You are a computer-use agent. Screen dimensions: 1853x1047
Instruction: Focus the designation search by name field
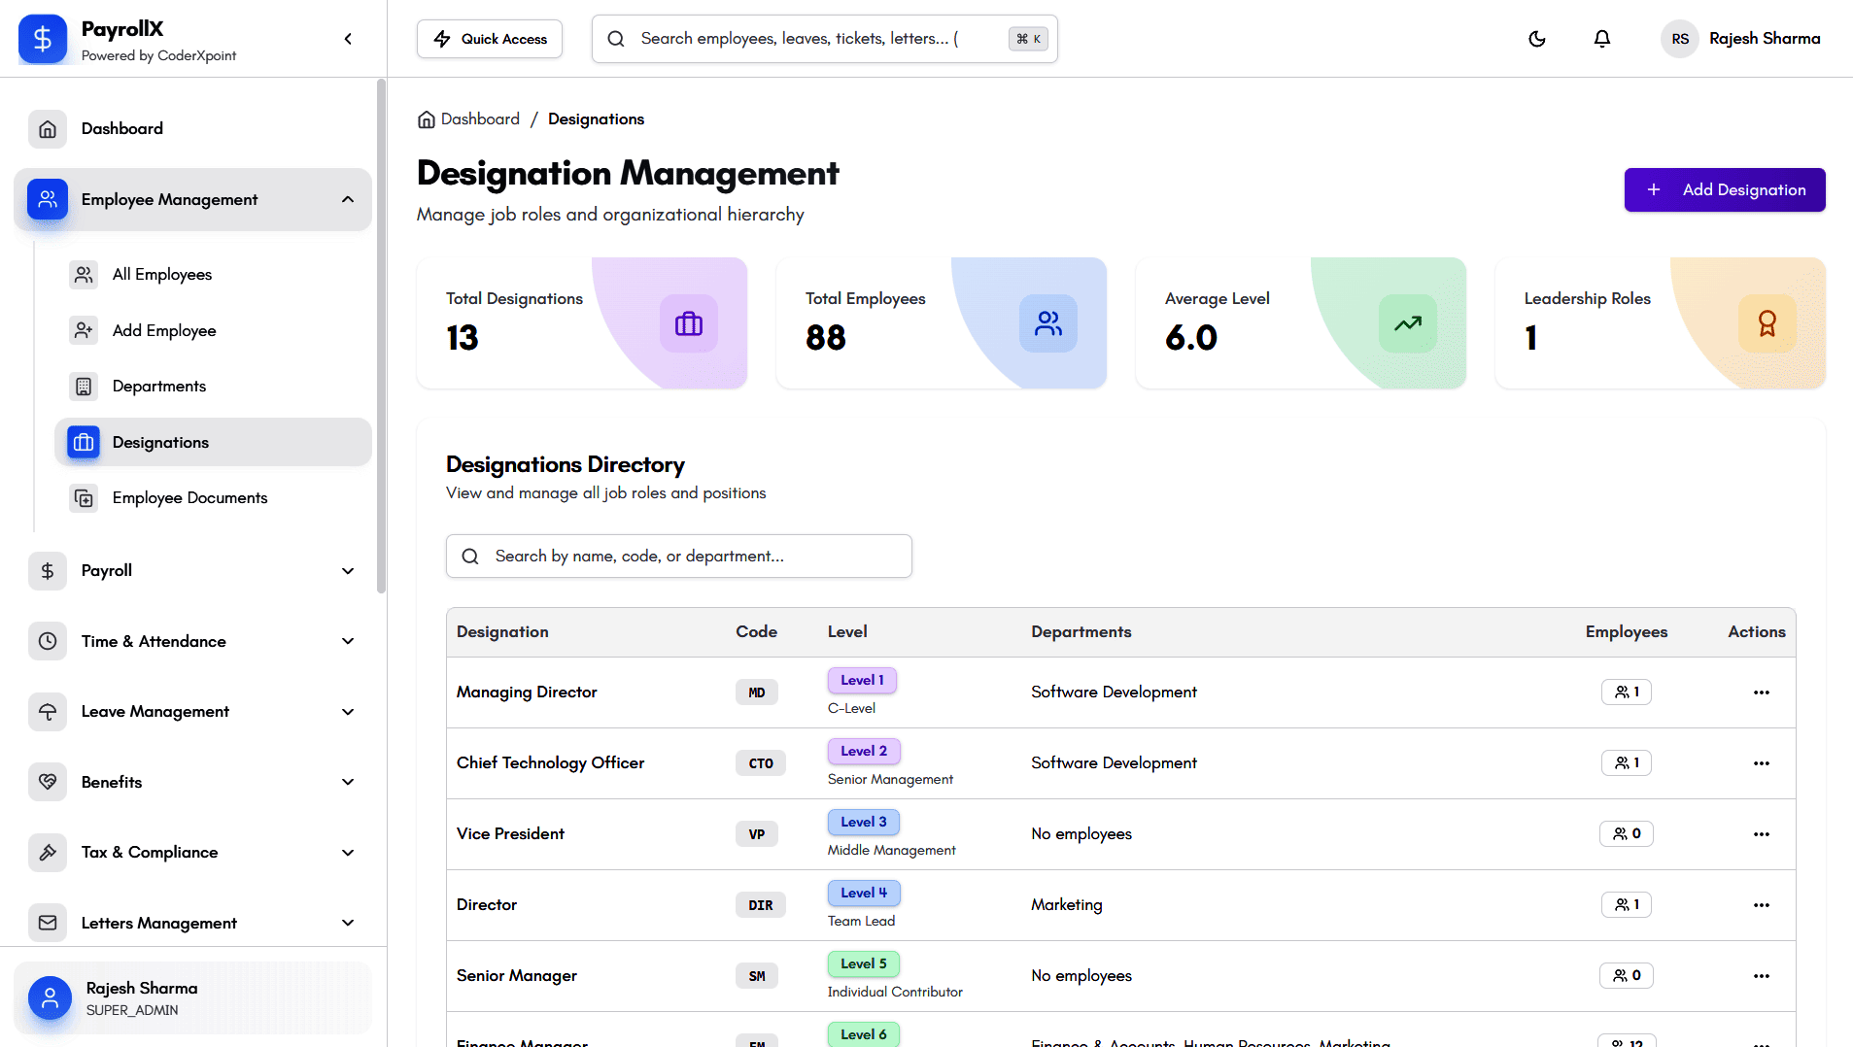click(x=690, y=557)
